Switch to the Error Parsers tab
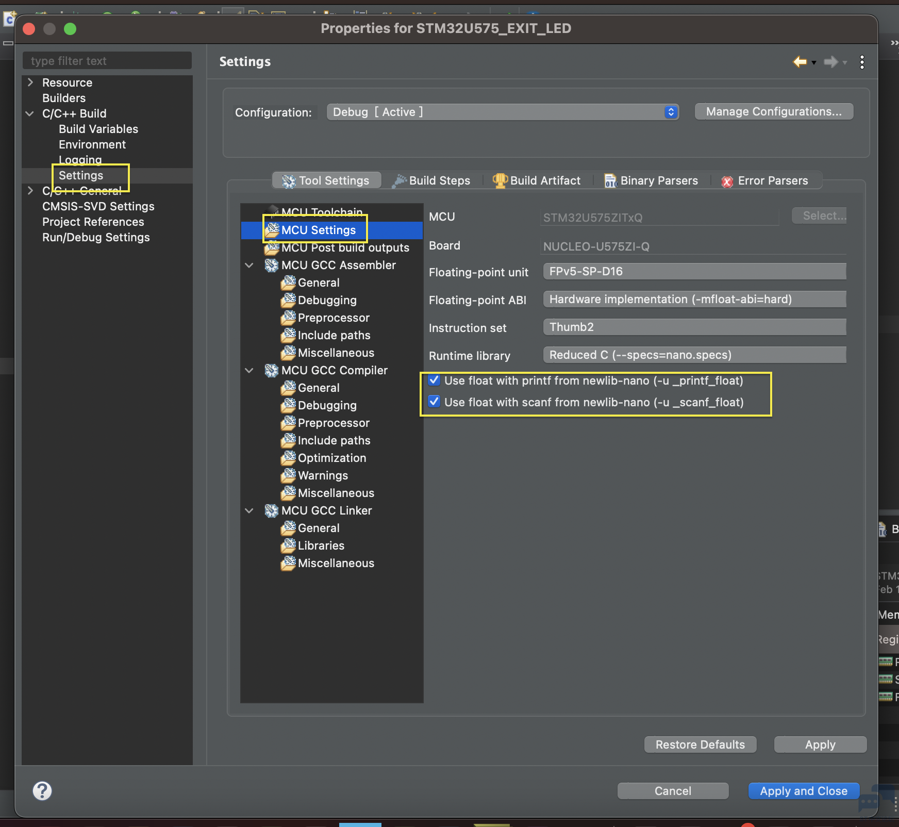899x827 pixels. point(765,180)
